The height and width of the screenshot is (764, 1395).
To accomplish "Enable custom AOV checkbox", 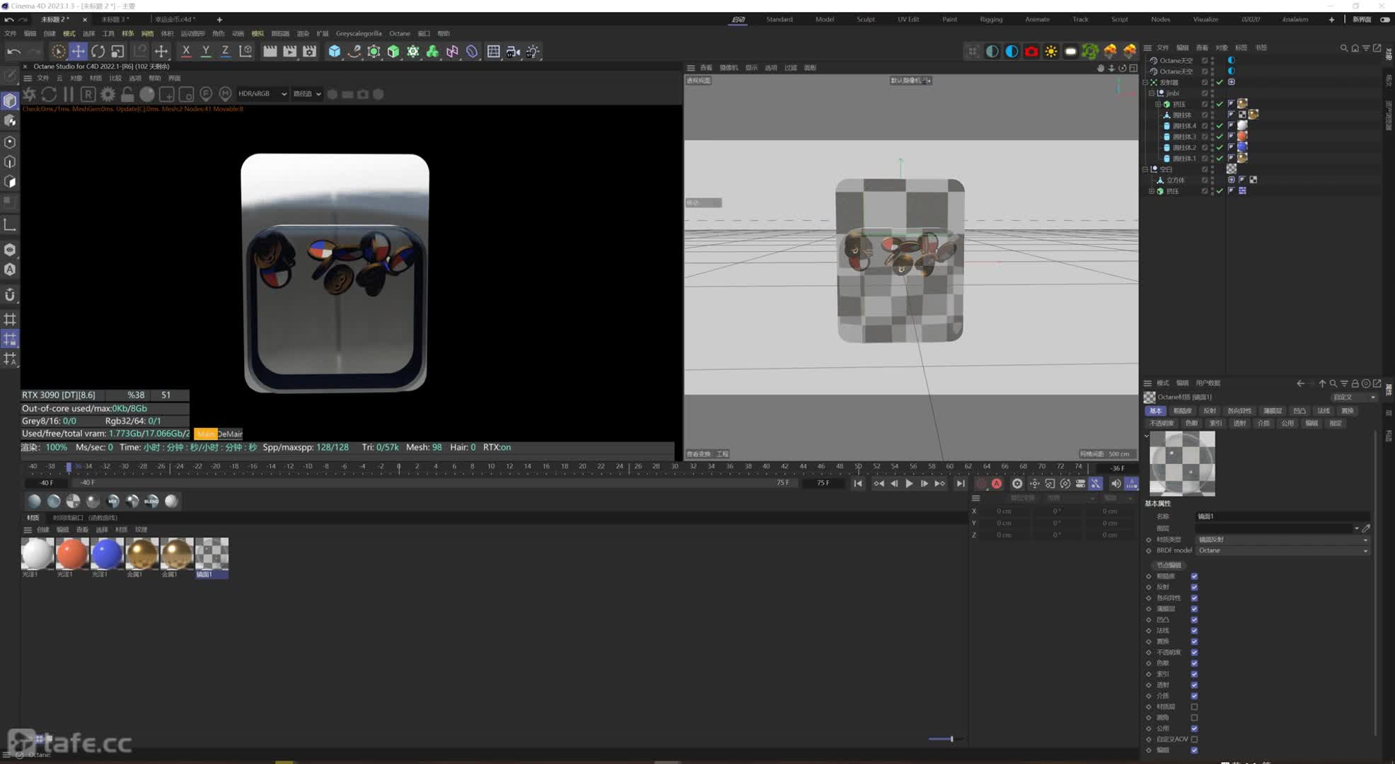I will (x=1194, y=739).
